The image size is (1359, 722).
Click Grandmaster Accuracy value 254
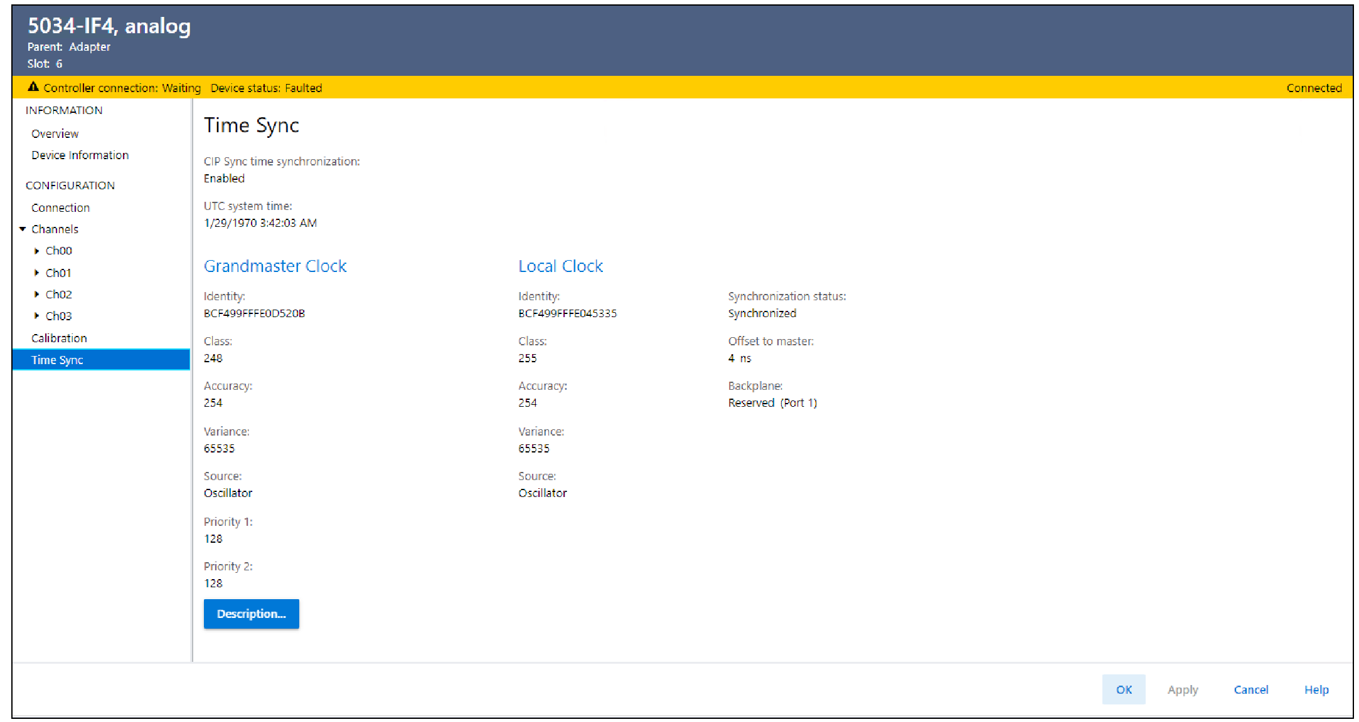tap(213, 402)
